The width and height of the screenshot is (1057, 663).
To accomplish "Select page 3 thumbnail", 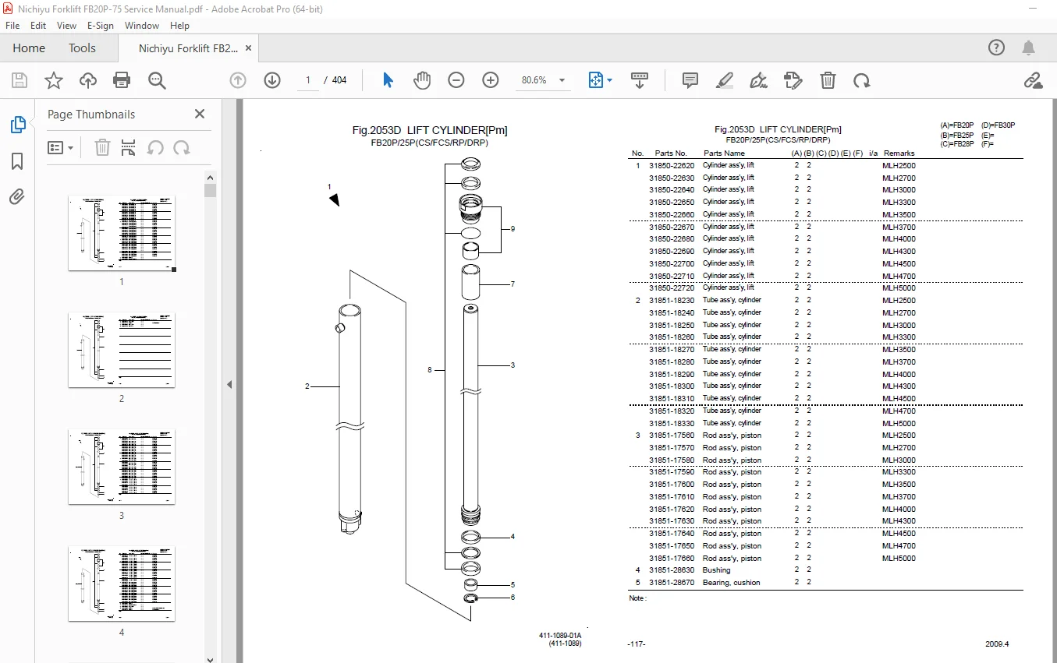I will 122,467.
